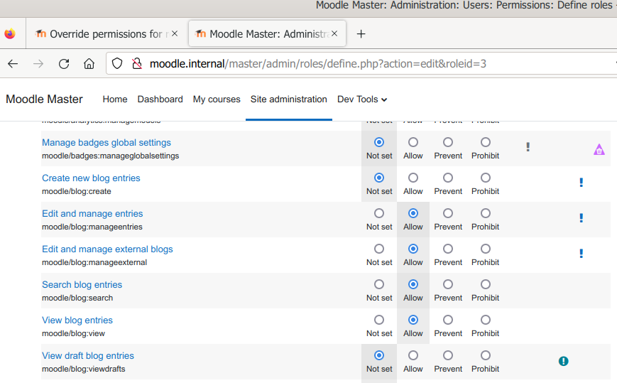Expand the Dev Tools dropdown menu
The width and height of the screenshot is (617, 383).
click(x=362, y=99)
